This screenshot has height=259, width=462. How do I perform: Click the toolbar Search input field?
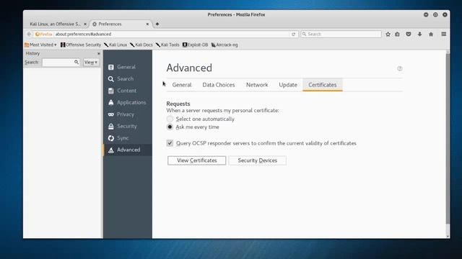click(341, 34)
